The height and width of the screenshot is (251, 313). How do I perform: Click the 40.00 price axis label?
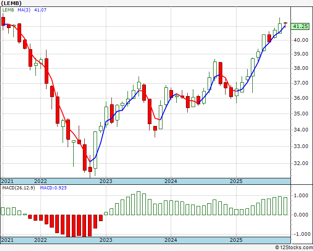[301, 40]
